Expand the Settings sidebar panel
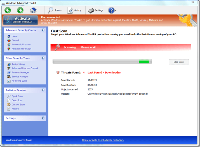The image size is (200, 147). tap(43, 118)
